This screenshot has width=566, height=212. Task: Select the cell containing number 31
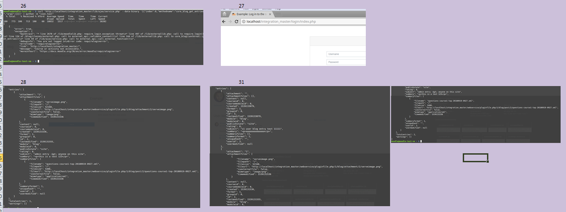(241, 82)
